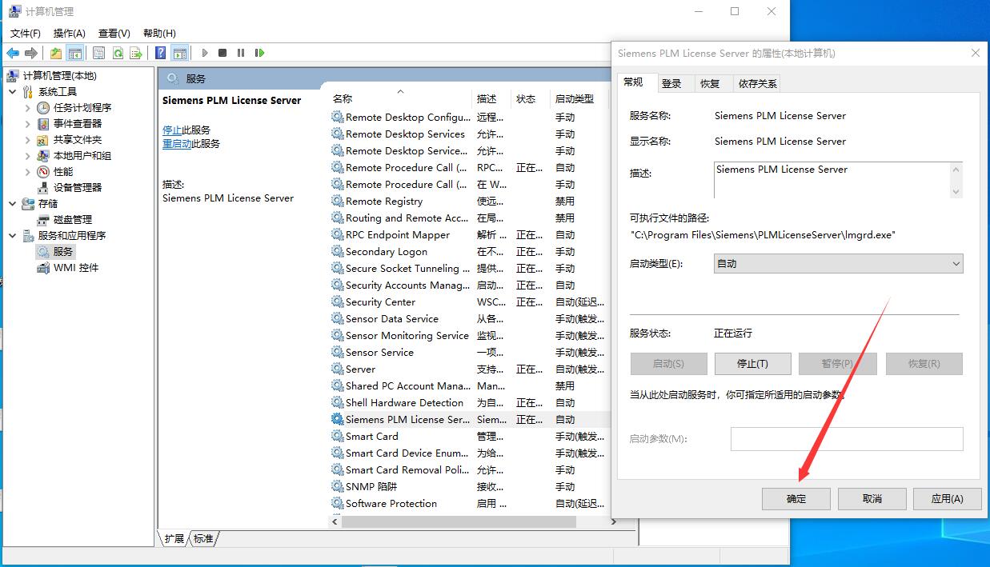The width and height of the screenshot is (990, 567).
Task: Click the Restart Service toolbar icon
Action: tap(259, 53)
